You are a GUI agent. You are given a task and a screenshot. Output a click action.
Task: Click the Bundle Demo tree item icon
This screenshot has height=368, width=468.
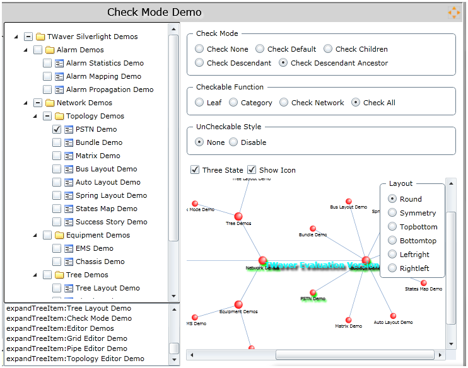click(x=69, y=142)
